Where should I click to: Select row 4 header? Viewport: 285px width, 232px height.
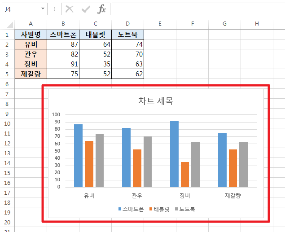[7, 64]
